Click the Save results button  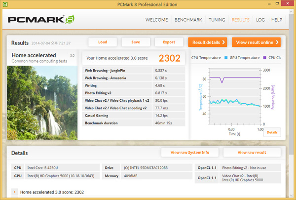[x=136, y=42]
